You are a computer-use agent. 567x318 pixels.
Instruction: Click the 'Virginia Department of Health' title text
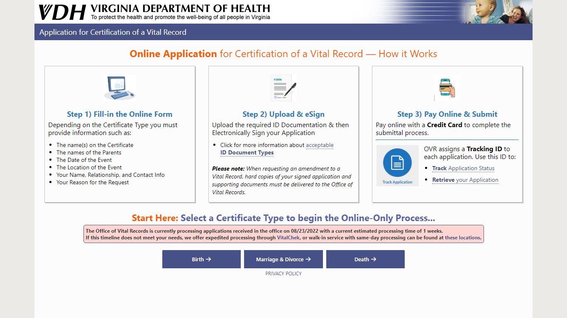click(x=180, y=9)
